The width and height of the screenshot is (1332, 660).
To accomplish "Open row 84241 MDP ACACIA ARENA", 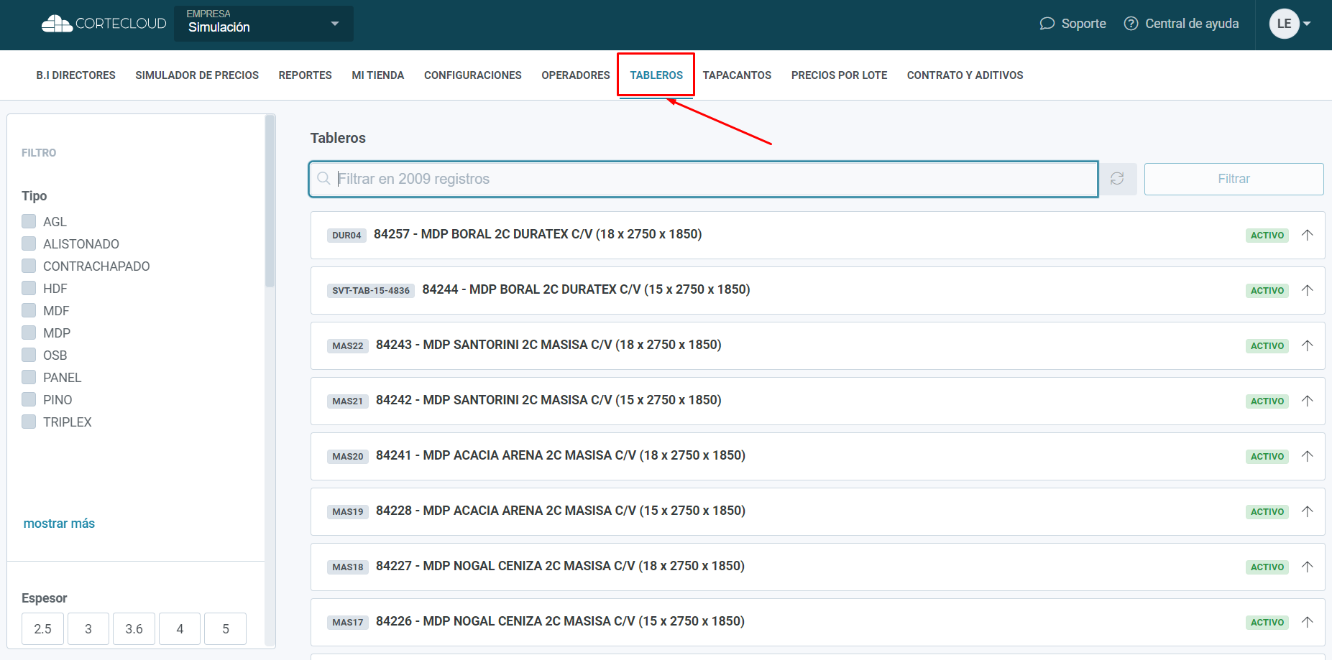I will [817, 456].
